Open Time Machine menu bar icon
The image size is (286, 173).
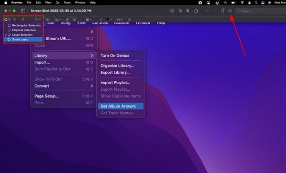(225, 3)
